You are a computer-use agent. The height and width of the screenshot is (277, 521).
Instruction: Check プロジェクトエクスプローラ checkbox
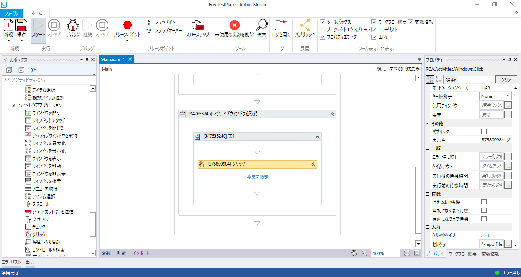click(323, 29)
